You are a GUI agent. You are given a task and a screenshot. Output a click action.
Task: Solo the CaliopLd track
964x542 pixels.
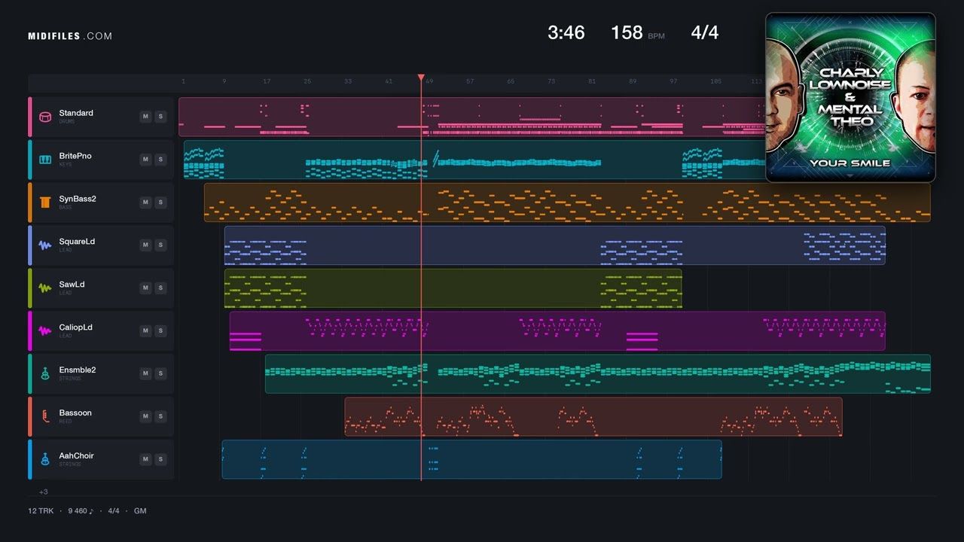160,331
